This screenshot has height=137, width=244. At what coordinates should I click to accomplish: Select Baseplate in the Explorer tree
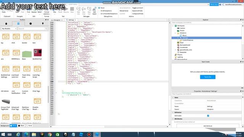(x=183, y=53)
